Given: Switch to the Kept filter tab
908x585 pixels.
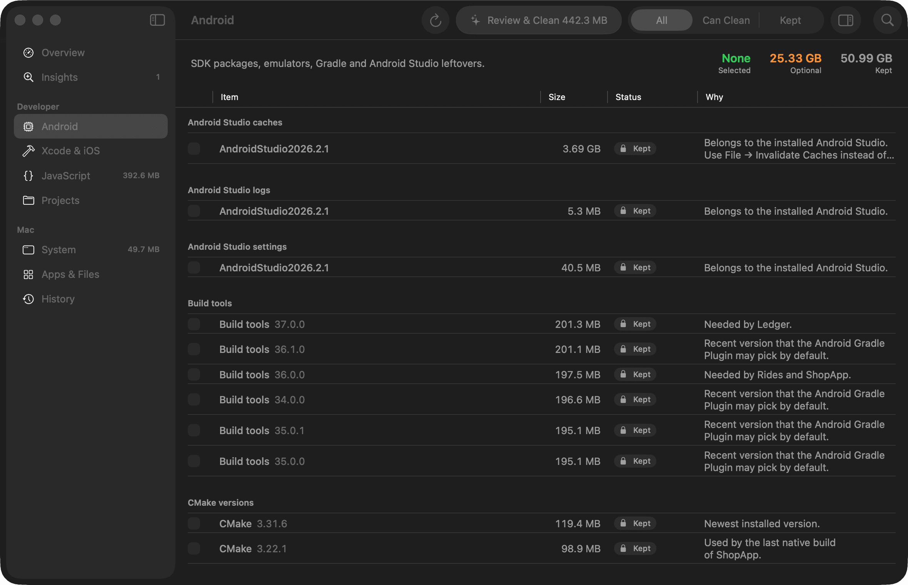Looking at the screenshot, I should [x=790, y=20].
